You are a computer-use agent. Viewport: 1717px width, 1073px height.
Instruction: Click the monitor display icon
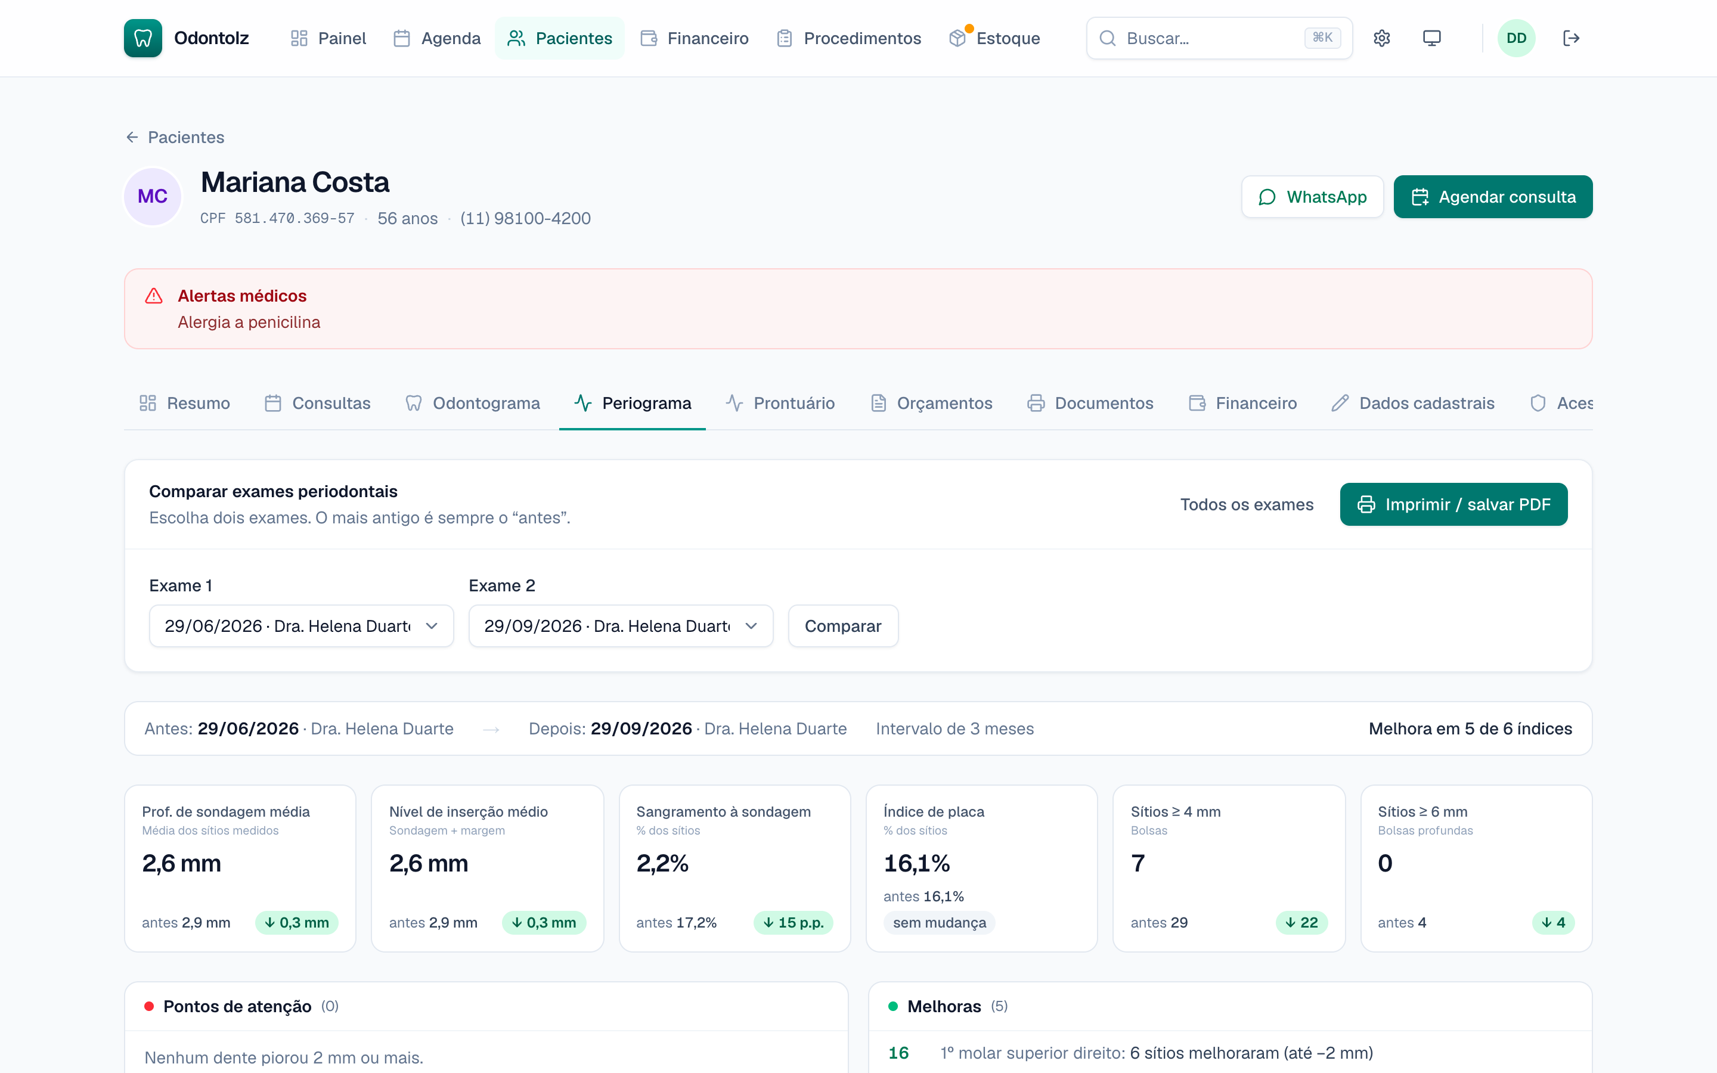[x=1432, y=38]
